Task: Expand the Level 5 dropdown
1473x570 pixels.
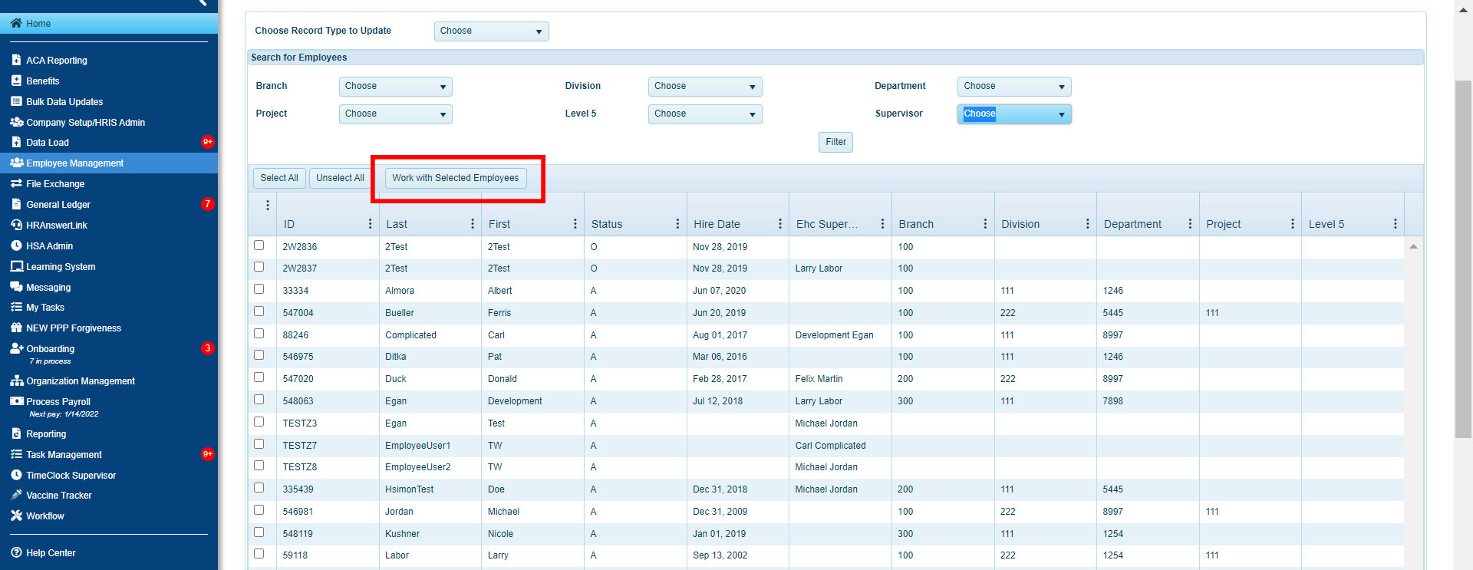Action: (704, 114)
